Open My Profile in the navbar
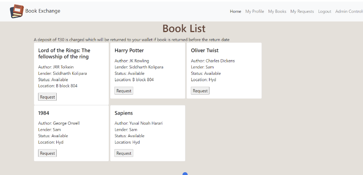 255,12
